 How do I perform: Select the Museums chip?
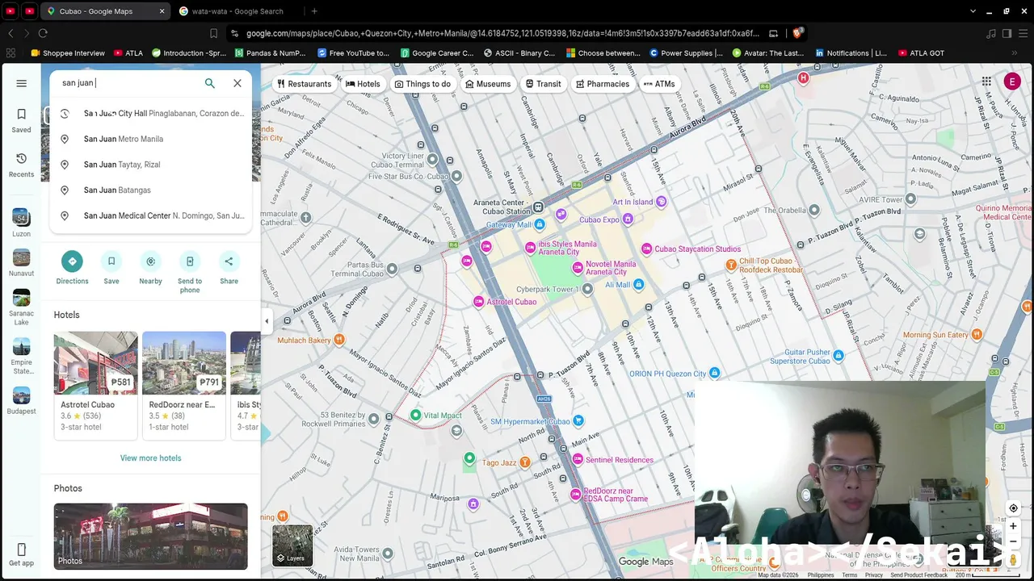pos(488,84)
